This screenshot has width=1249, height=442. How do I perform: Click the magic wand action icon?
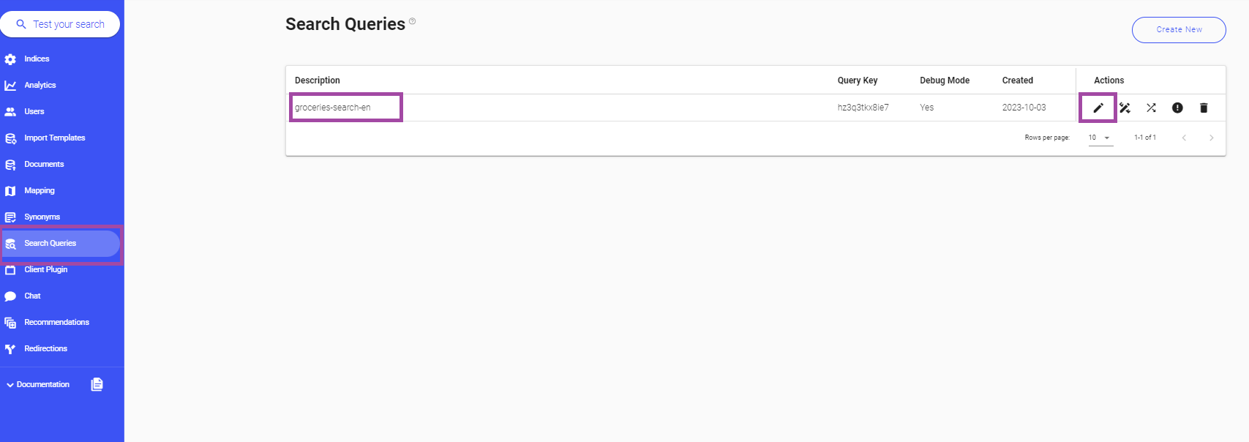(1125, 108)
